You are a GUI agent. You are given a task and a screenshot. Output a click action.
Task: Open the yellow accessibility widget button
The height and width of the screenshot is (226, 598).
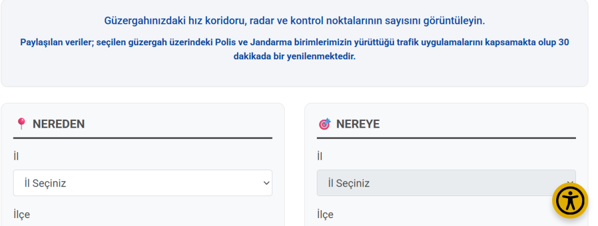(570, 201)
